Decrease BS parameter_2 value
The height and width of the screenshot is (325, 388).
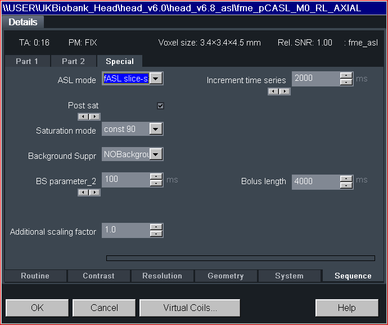pos(156,183)
